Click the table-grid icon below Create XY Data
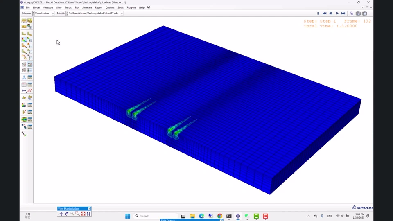The image size is (393, 221). point(24,85)
